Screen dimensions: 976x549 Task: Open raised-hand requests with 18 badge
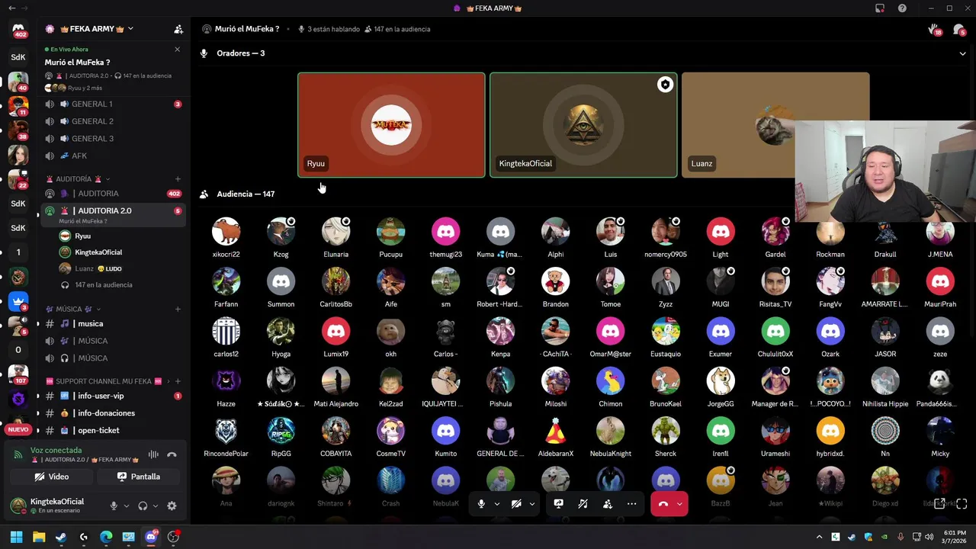point(934,29)
